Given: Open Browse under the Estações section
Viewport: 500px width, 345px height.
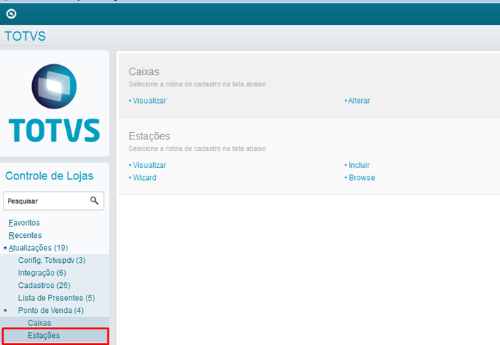Looking at the screenshot, I should pyautogui.click(x=362, y=177).
